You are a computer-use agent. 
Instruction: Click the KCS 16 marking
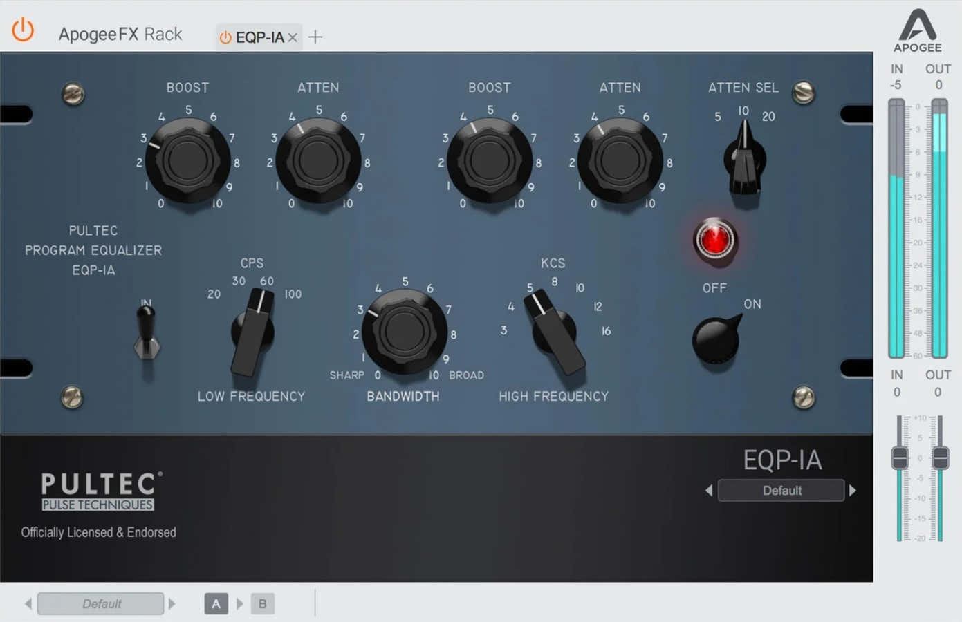point(606,331)
